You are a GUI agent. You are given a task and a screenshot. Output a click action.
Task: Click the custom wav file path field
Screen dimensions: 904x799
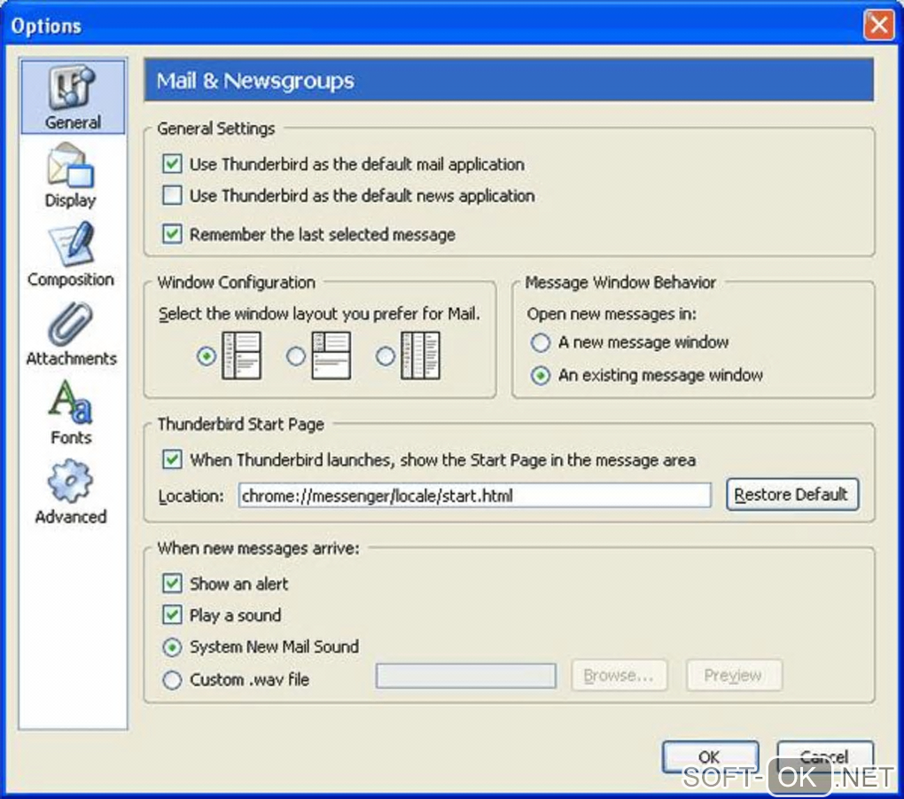[x=466, y=676]
